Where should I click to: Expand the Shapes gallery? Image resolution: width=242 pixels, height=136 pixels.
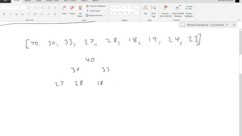click(137, 10)
